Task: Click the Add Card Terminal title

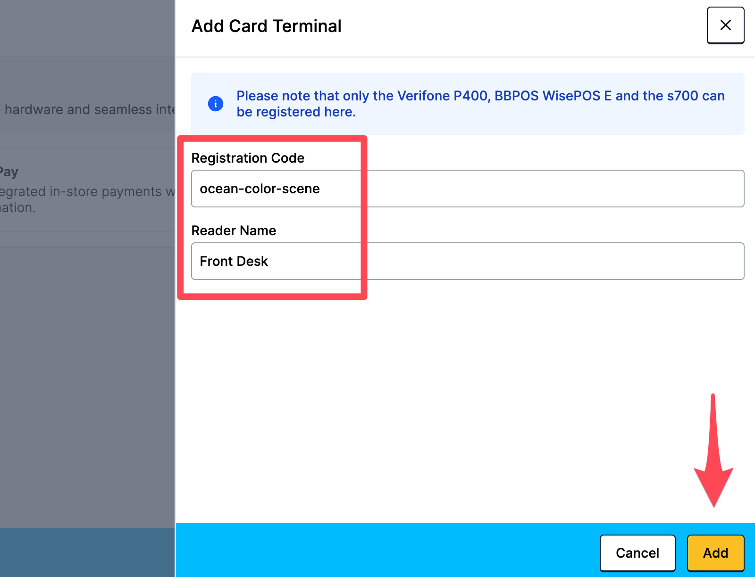Action: 266,26
